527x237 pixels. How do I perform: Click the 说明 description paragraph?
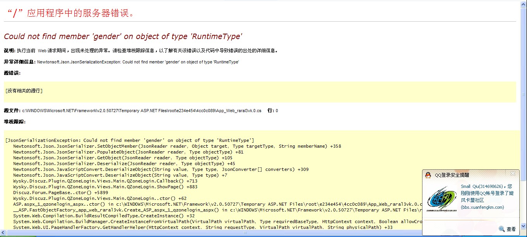tap(141, 51)
